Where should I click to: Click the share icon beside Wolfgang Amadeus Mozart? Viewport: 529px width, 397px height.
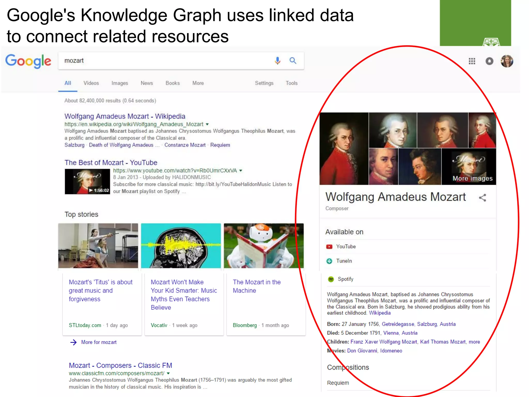pyautogui.click(x=483, y=198)
